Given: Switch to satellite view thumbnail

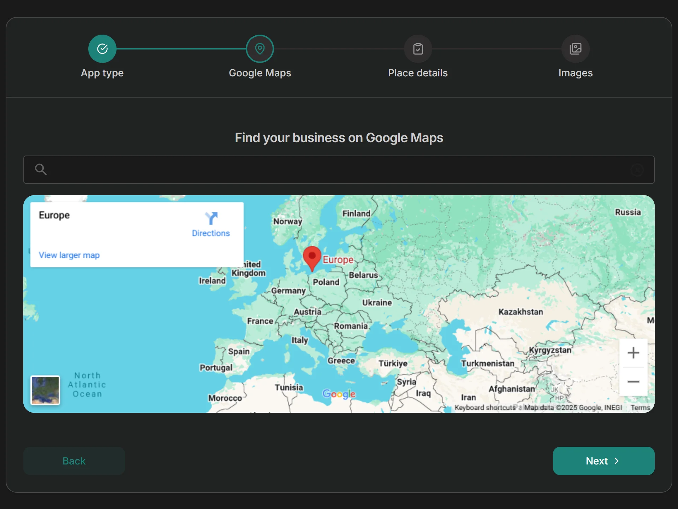Looking at the screenshot, I should pos(45,390).
